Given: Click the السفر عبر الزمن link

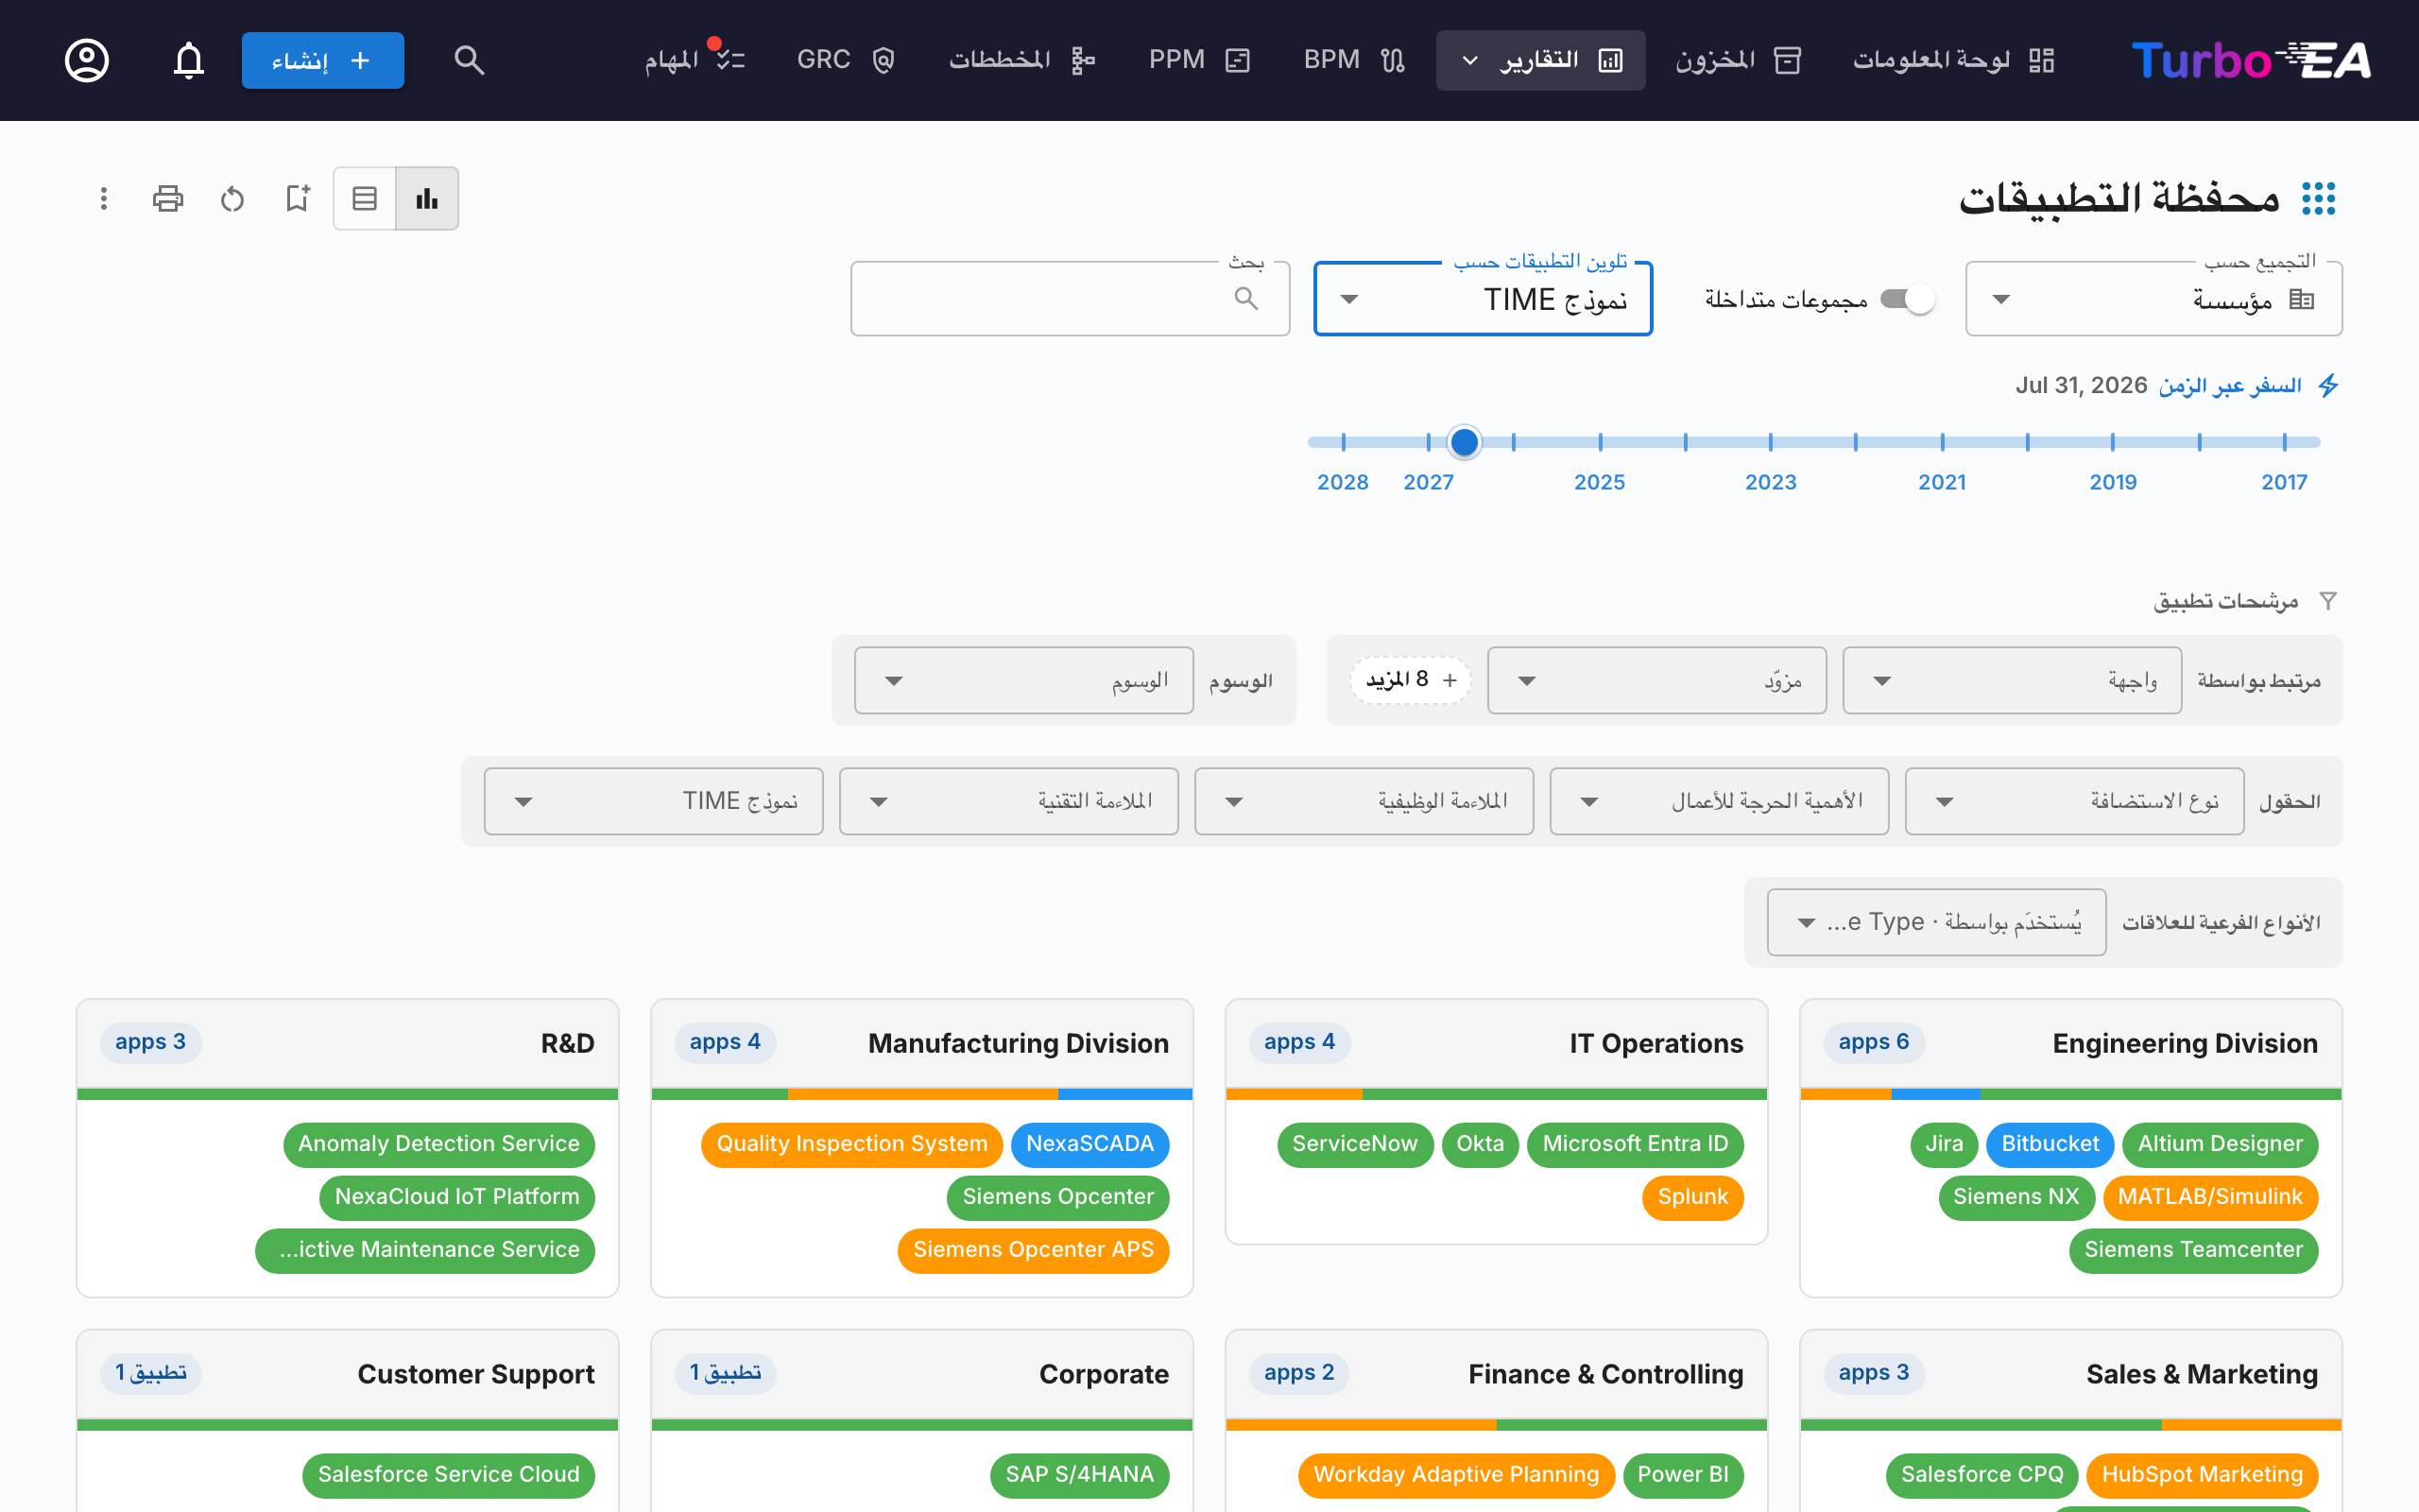Looking at the screenshot, I should click(x=2229, y=386).
